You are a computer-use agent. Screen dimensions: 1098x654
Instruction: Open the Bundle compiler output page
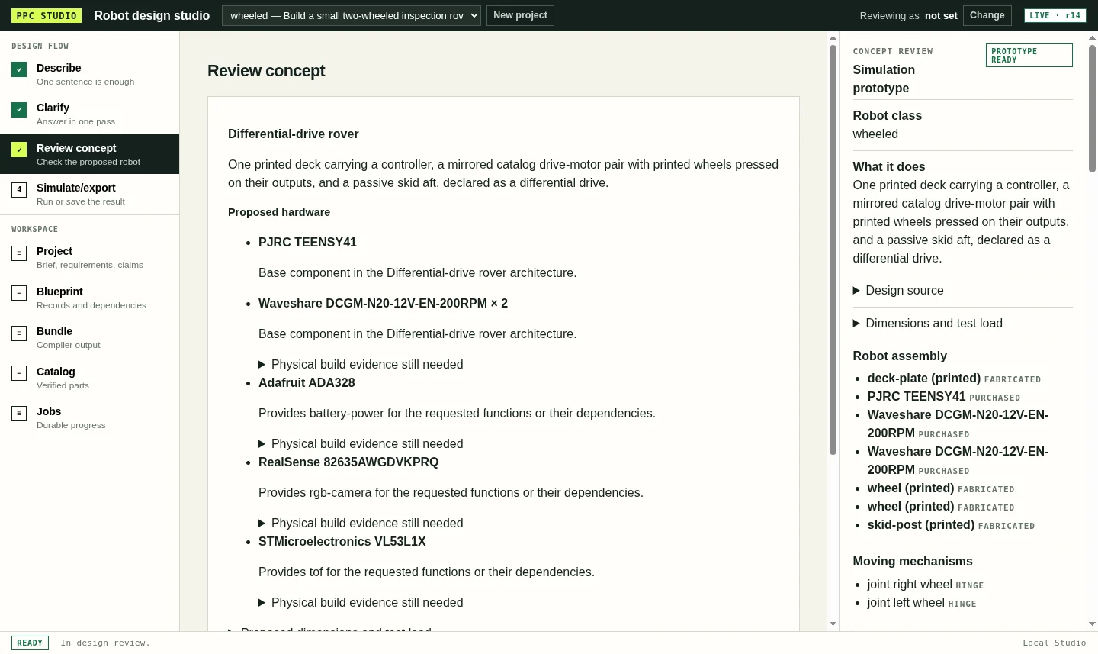click(89, 337)
